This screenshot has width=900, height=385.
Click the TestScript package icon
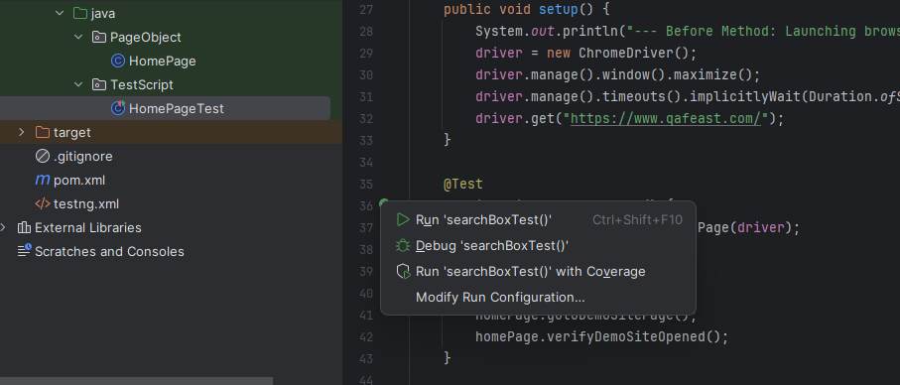click(x=99, y=85)
